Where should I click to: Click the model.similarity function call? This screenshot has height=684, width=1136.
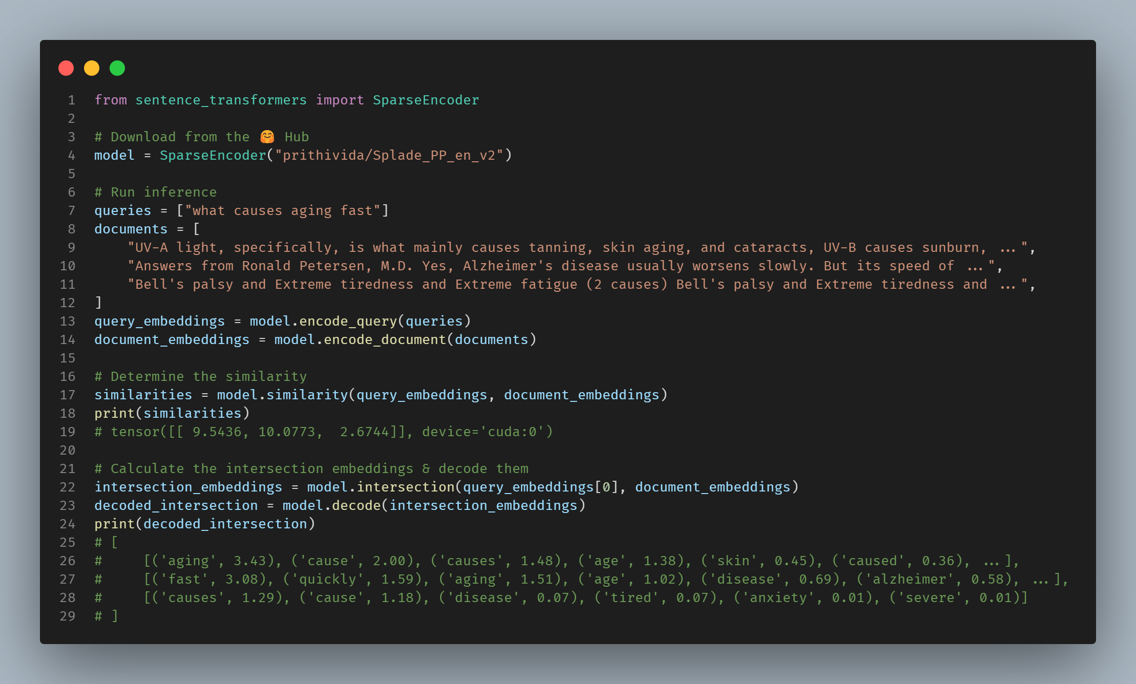point(282,395)
